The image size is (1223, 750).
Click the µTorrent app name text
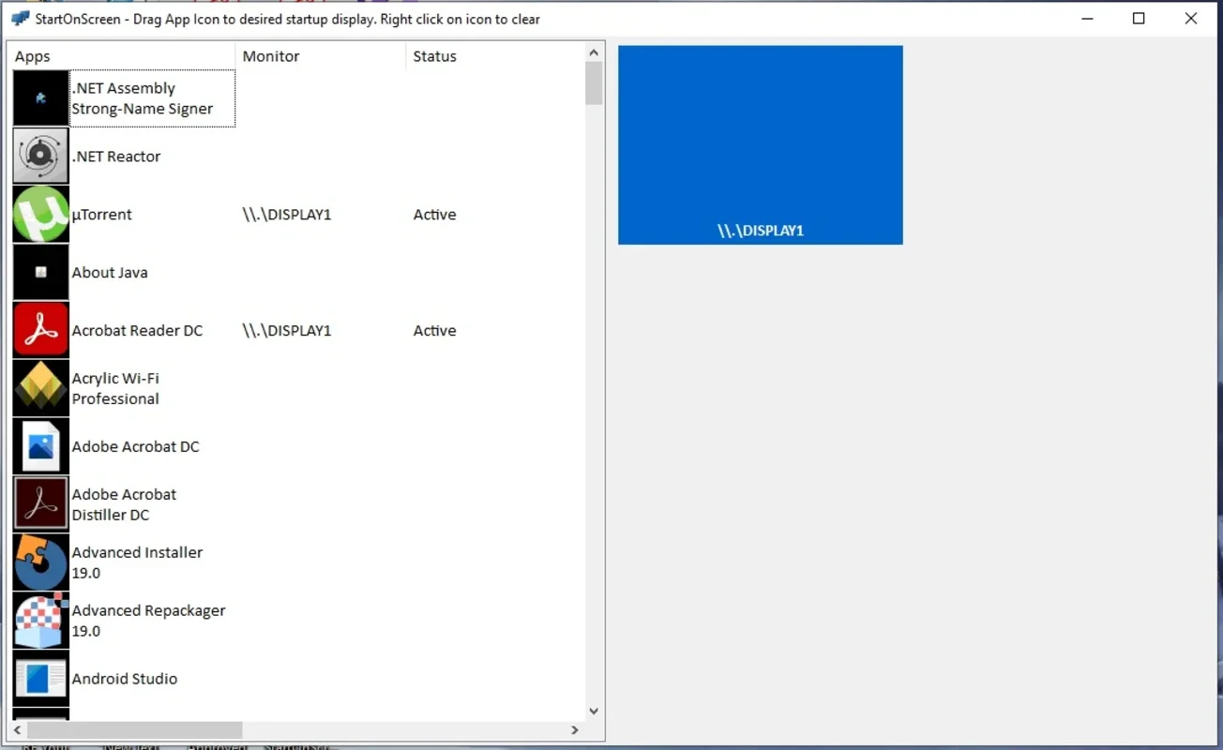click(102, 215)
